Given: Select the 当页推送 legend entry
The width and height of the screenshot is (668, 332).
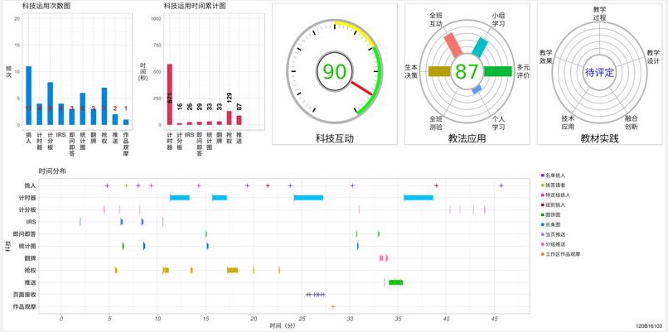Looking at the screenshot, I should coord(564,234).
